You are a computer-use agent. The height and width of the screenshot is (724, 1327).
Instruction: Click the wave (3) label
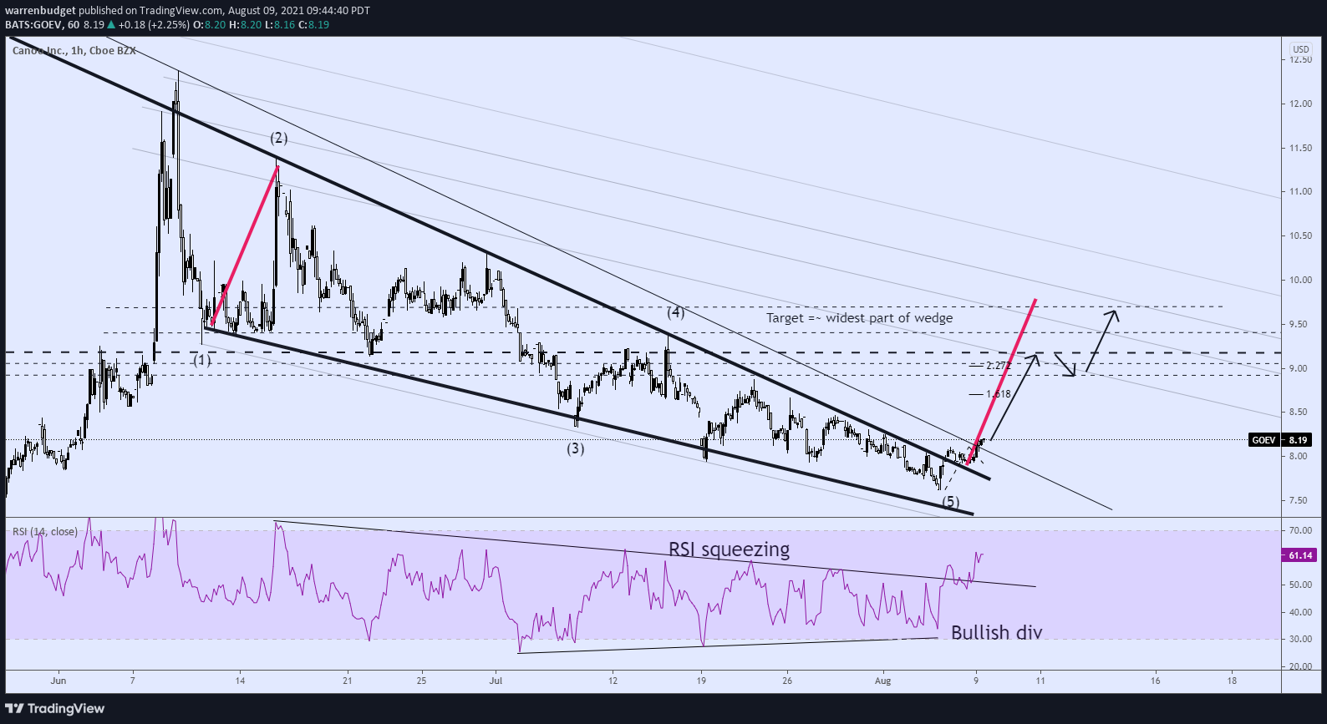[x=575, y=448]
